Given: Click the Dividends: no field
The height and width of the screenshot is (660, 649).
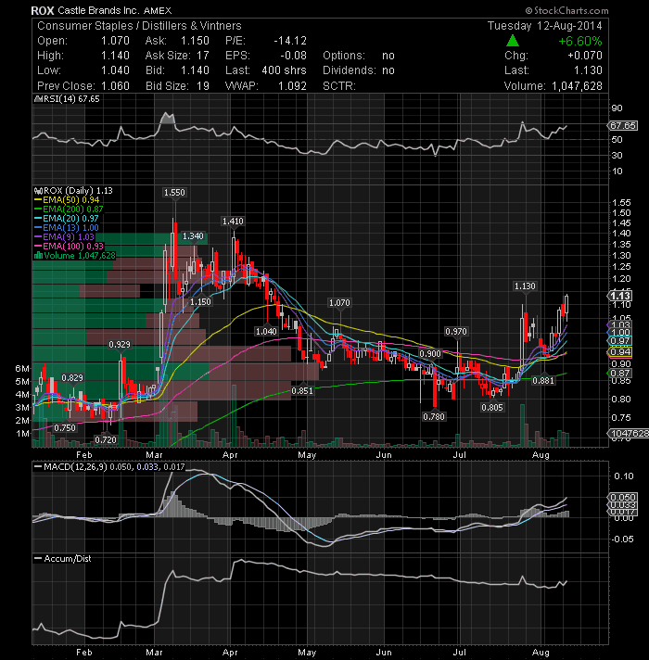Looking at the screenshot, I should coord(359,70).
